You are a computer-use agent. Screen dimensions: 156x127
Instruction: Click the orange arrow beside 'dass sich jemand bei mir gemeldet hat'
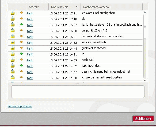21,71
